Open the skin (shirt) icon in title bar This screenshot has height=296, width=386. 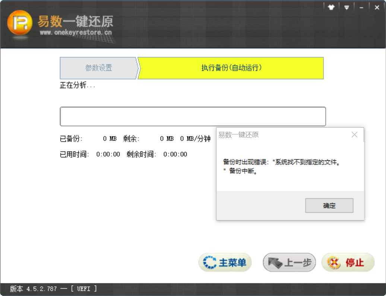(331, 7)
